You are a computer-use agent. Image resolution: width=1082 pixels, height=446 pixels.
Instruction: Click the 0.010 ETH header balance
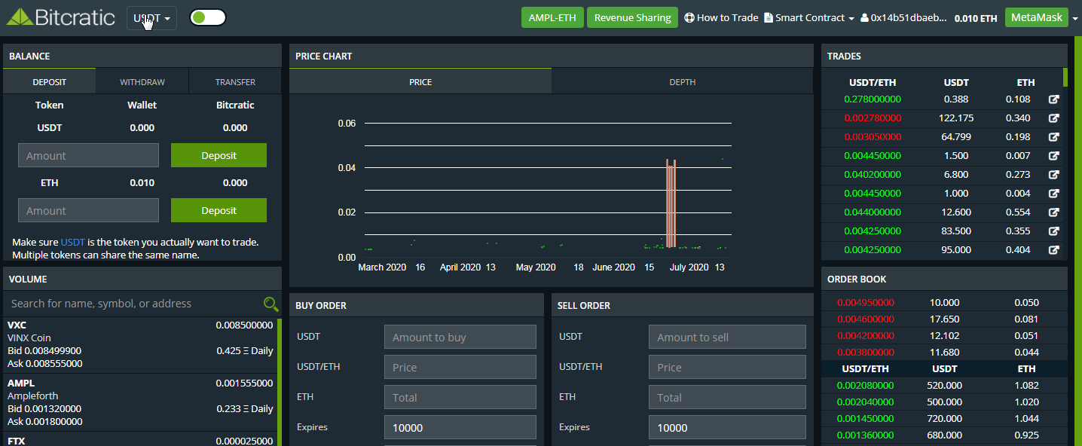coord(976,18)
